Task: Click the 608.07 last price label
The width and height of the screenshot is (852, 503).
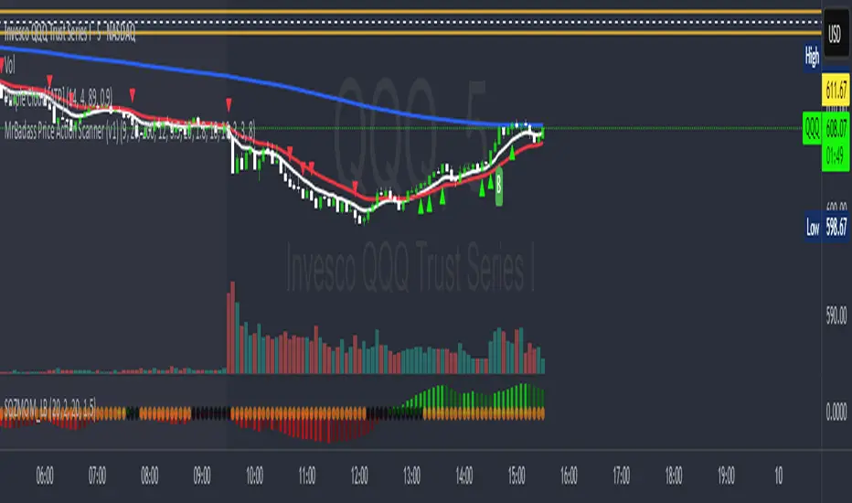Action: point(836,128)
